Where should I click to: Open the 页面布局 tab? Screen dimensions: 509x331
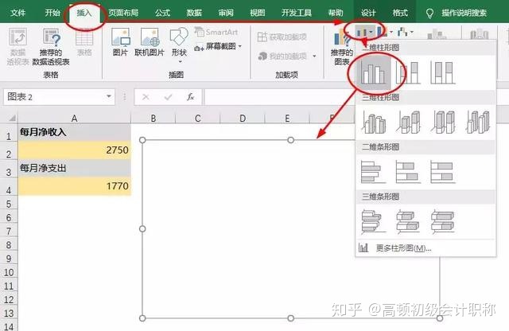(x=124, y=13)
